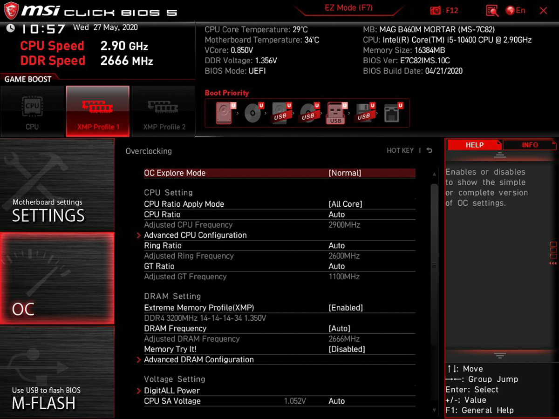Image resolution: width=559 pixels, height=419 pixels.
Task: Select the USB key boot device
Action: coord(336,113)
